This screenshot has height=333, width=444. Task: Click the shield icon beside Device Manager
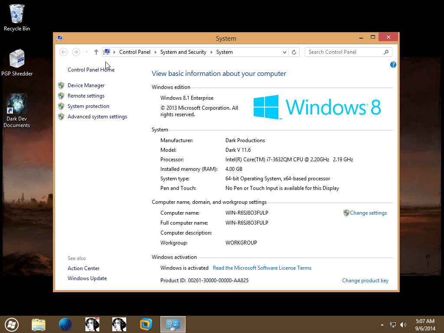click(x=61, y=85)
